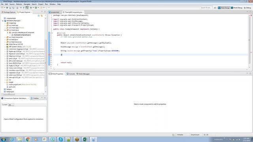This screenshot has width=253, height=142.
Task: Open the Debug button dropdown arrow
Action: click(x=33, y=7)
